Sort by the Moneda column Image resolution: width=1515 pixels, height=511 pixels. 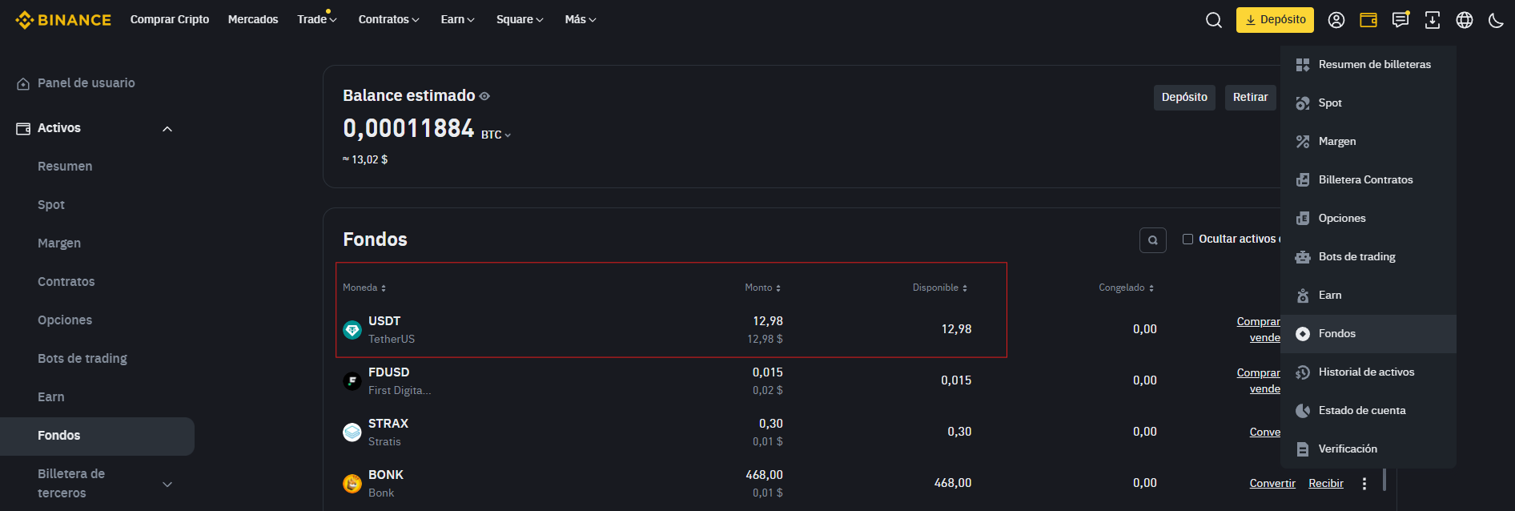(364, 288)
